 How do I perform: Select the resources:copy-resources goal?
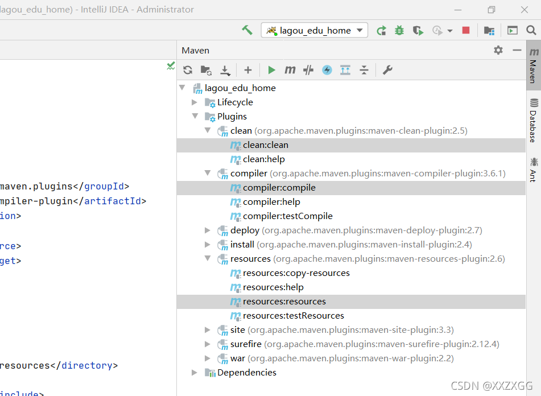click(x=351, y=273)
